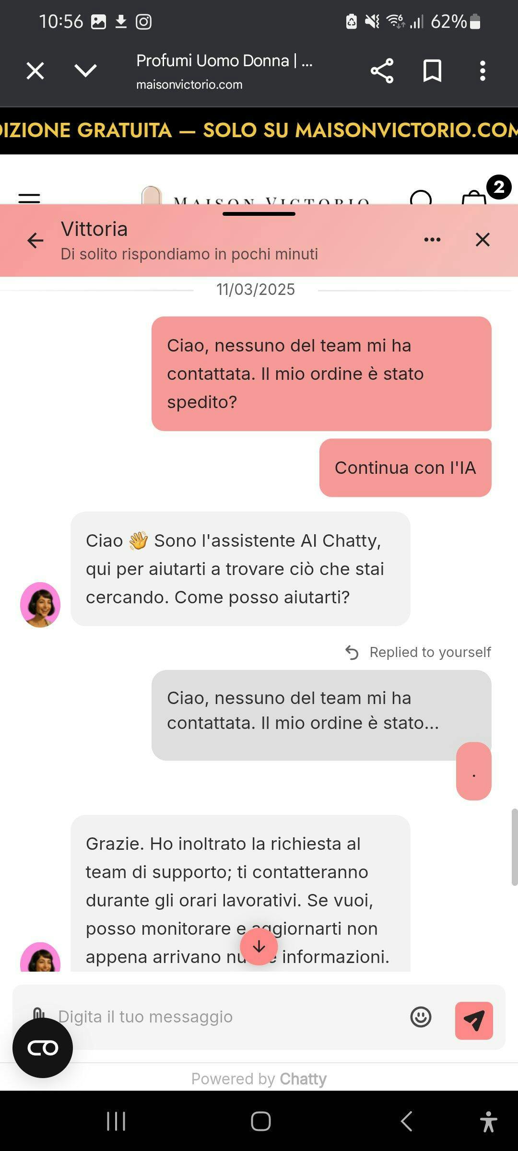Viewport: 518px width, 1151px height.
Task: Open the site search magnifier
Action: [422, 197]
